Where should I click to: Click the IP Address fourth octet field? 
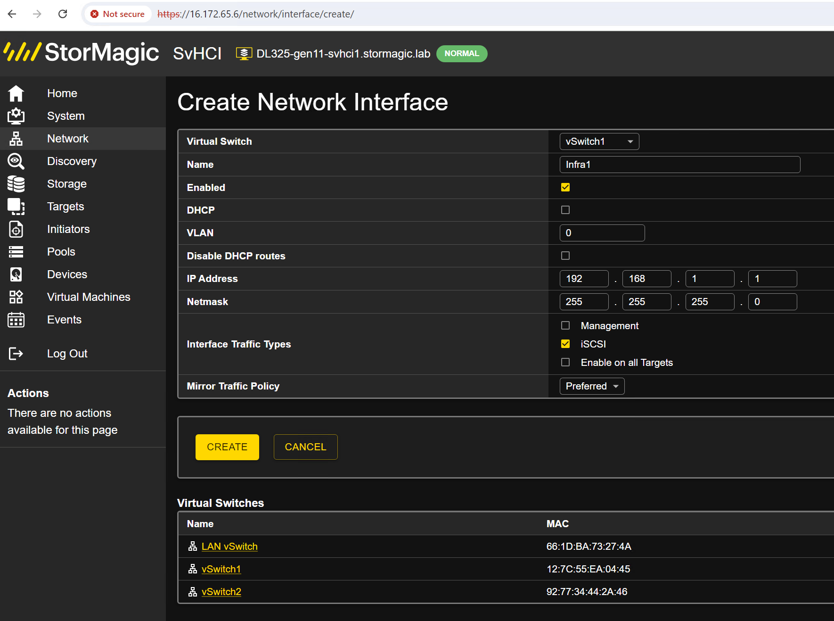click(x=773, y=279)
